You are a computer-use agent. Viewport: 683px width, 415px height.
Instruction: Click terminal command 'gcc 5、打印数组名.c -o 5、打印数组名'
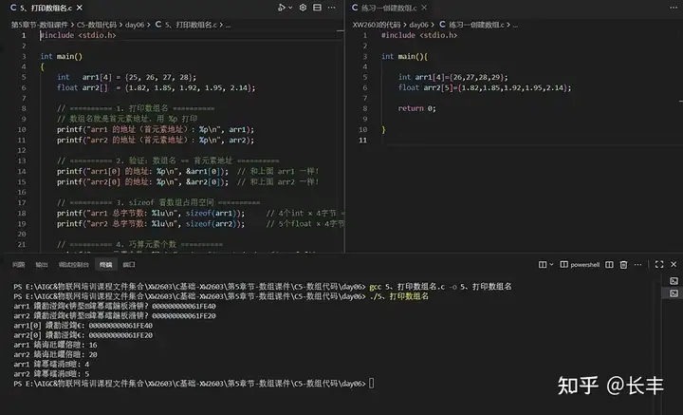(x=440, y=287)
